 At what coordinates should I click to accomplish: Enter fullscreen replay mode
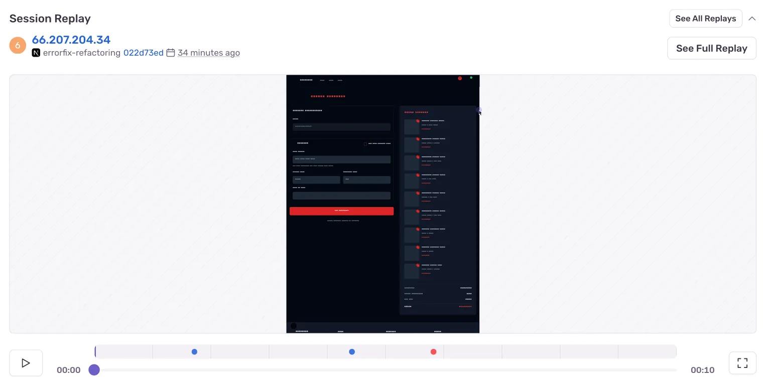[x=742, y=363]
